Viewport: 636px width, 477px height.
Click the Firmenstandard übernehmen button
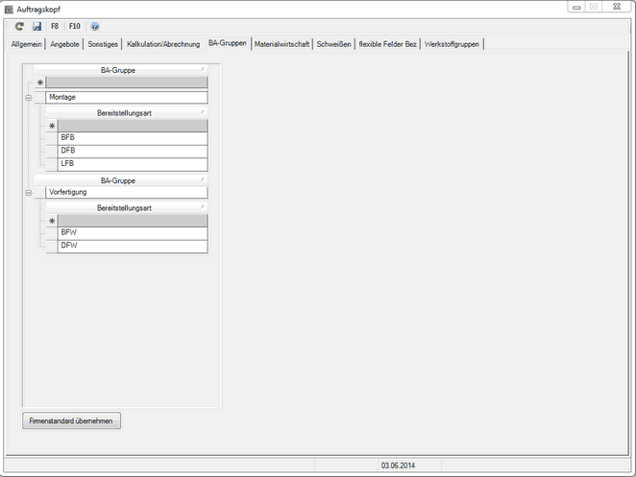(72, 420)
